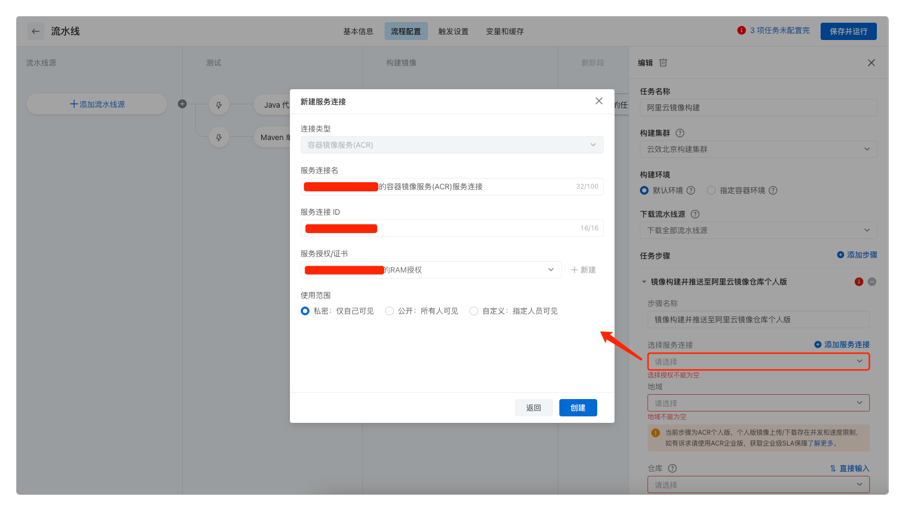905x511 pixels.
Task: Click the lightning trigger icon beside Maven task
Action: [x=219, y=137]
